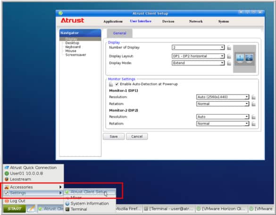Click the Monitor Settings group label
276x215 pixels.
(122, 79)
